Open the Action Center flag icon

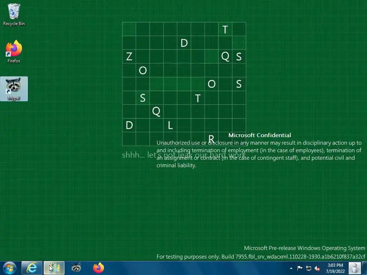(300, 268)
